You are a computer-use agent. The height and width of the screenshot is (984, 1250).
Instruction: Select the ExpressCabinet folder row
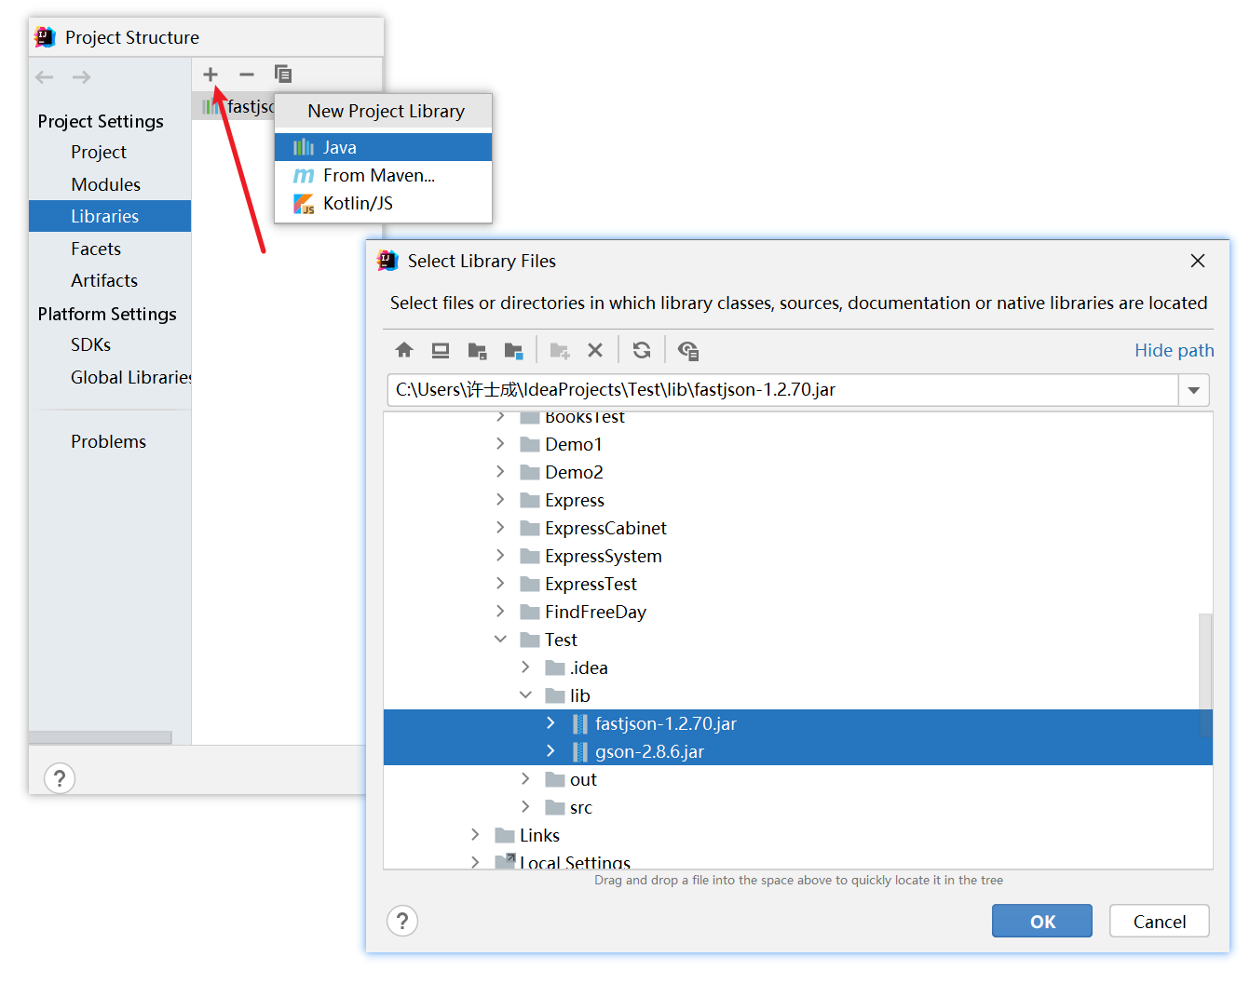click(797, 528)
